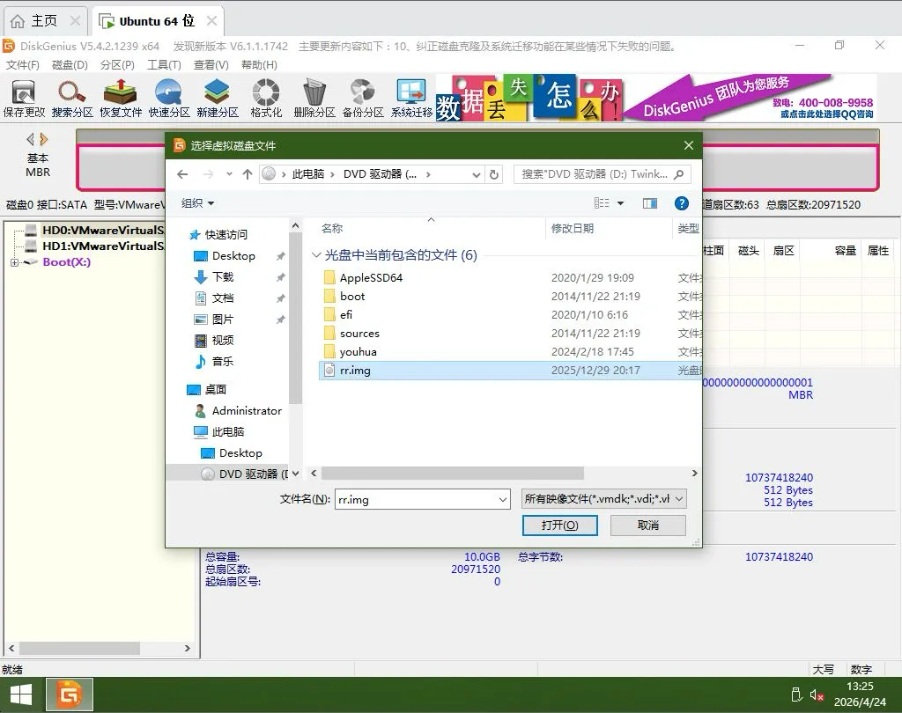
Task: Launch the System Migration (系统迁移) tool
Action: click(x=411, y=98)
